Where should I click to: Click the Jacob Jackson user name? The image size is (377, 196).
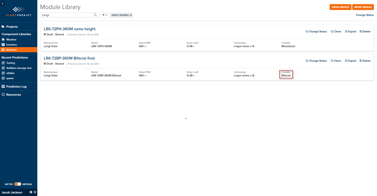[12, 193]
